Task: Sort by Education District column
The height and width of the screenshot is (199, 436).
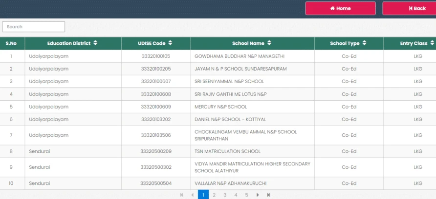Action: click(x=95, y=43)
